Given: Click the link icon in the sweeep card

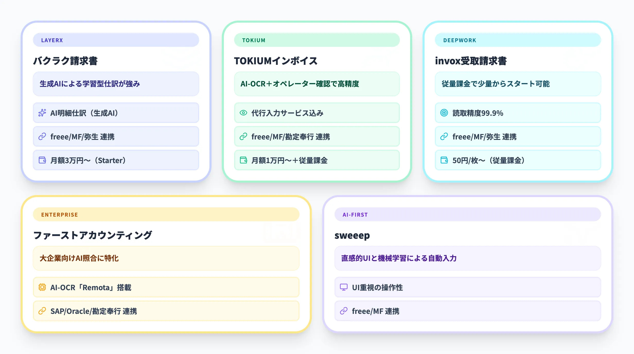Looking at the screenshot, I should (344, 311).
